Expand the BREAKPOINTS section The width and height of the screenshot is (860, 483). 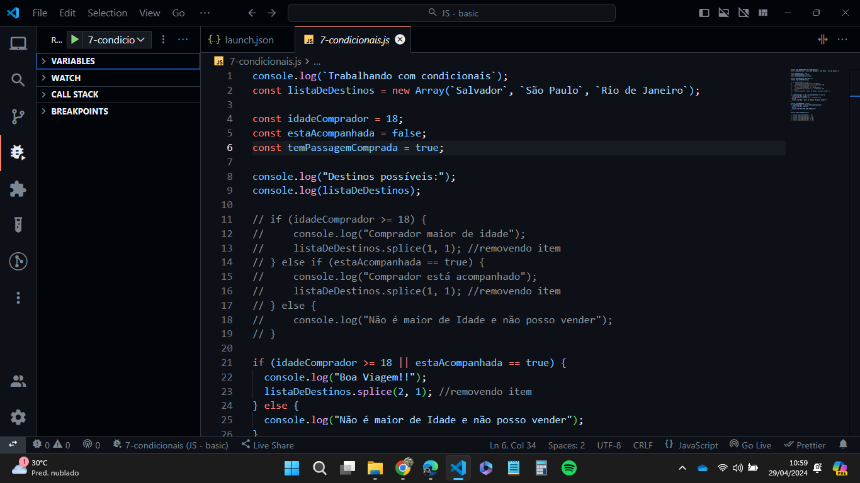pyautogui.click(x=118, y=111)
